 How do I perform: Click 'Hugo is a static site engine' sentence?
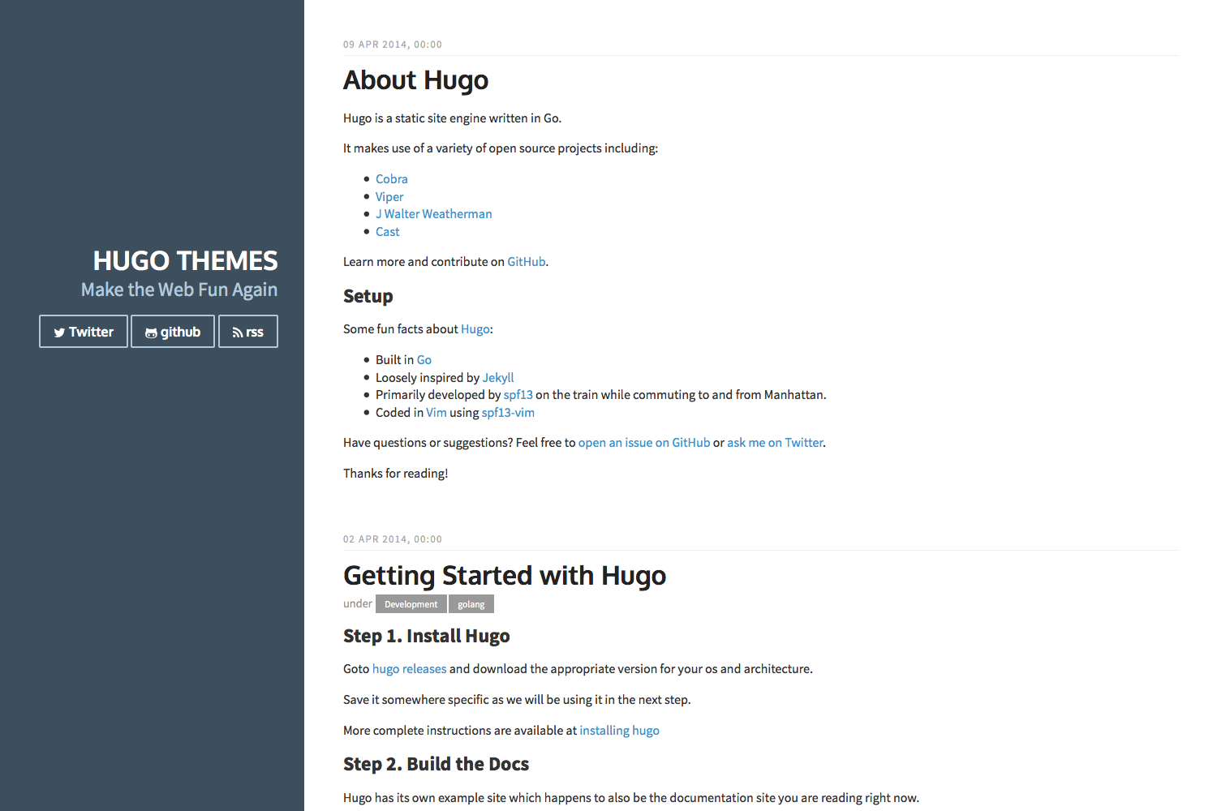[452, 118]
